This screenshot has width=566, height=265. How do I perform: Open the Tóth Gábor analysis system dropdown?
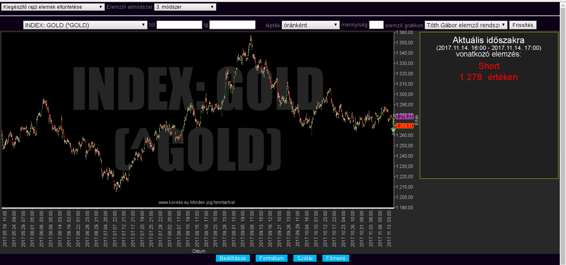[466, 25]
